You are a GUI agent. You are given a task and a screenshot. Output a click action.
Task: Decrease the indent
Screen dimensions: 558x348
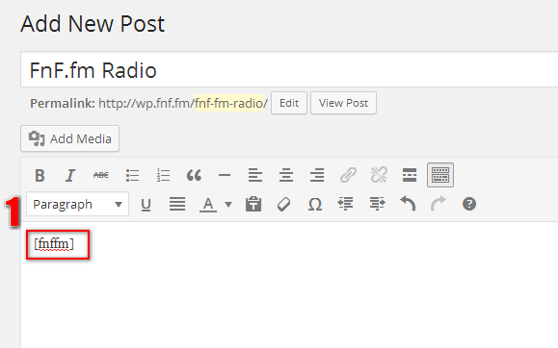[346, 205]
